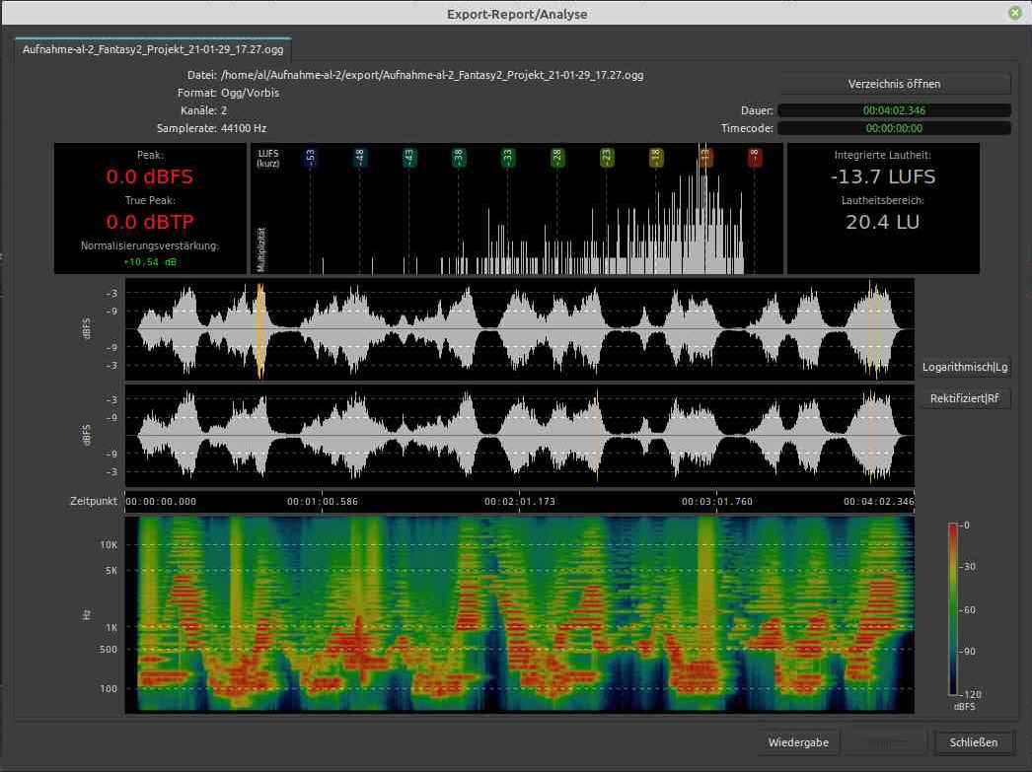Click the -23 LUFS histogram marker

click(x=607, y=158)
